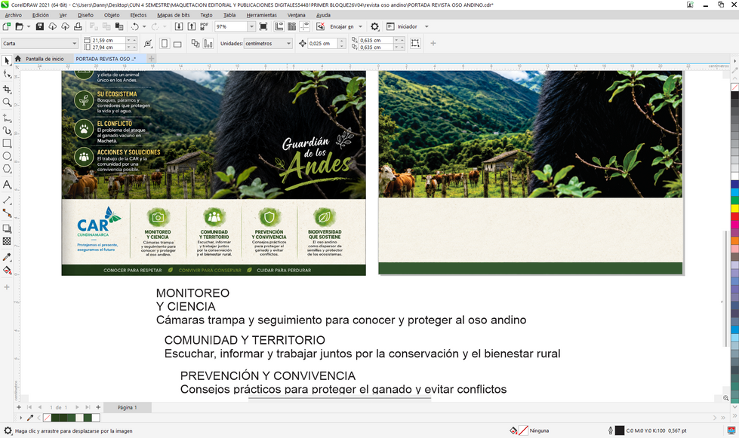This screenshot has width=739, height=438.
Task: Open the Archivo menu
Action: (x=13, y=15)
